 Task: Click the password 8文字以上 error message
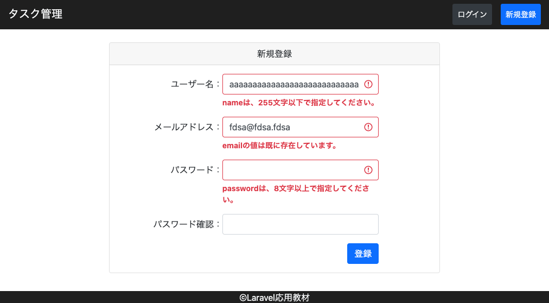tap(296, 194)
